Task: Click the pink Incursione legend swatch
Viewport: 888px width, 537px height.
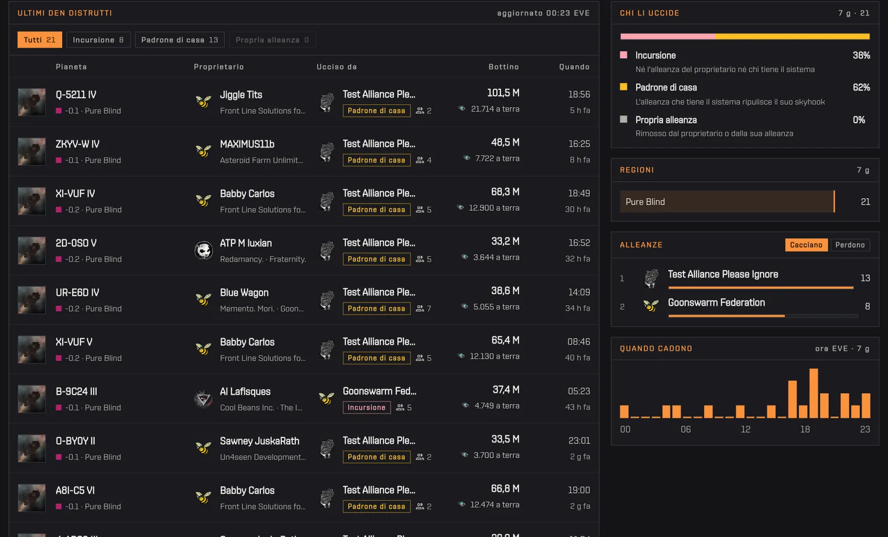Action: (623, 55)
